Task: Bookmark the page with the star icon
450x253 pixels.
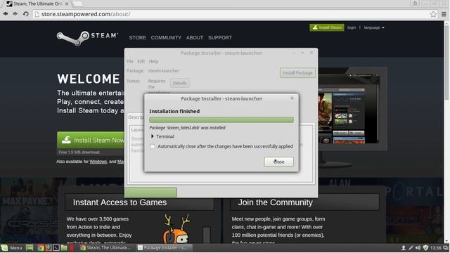Action: pos(433,14)
